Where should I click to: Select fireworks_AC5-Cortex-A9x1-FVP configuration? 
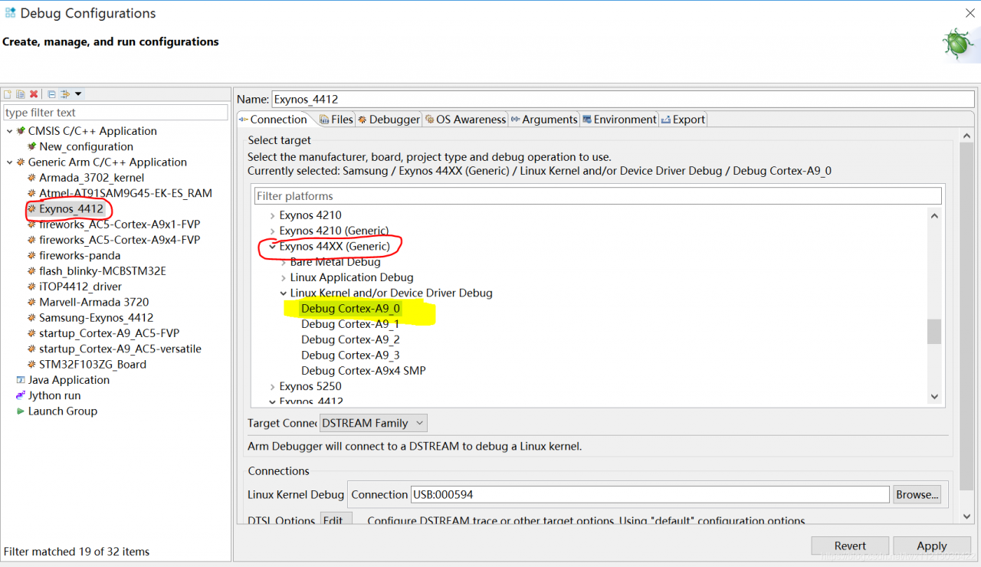(x=120, y=225)
